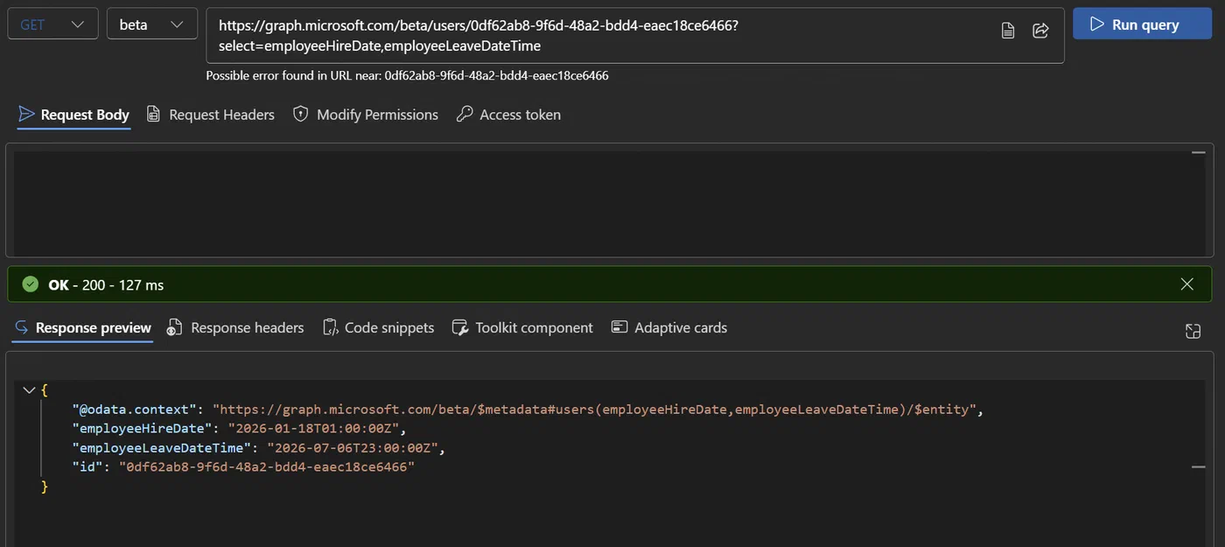Image resolution: width=1225 pixels, height=547 pixels.
Task: Click the Access token key icon
Action: coord(465,114)
